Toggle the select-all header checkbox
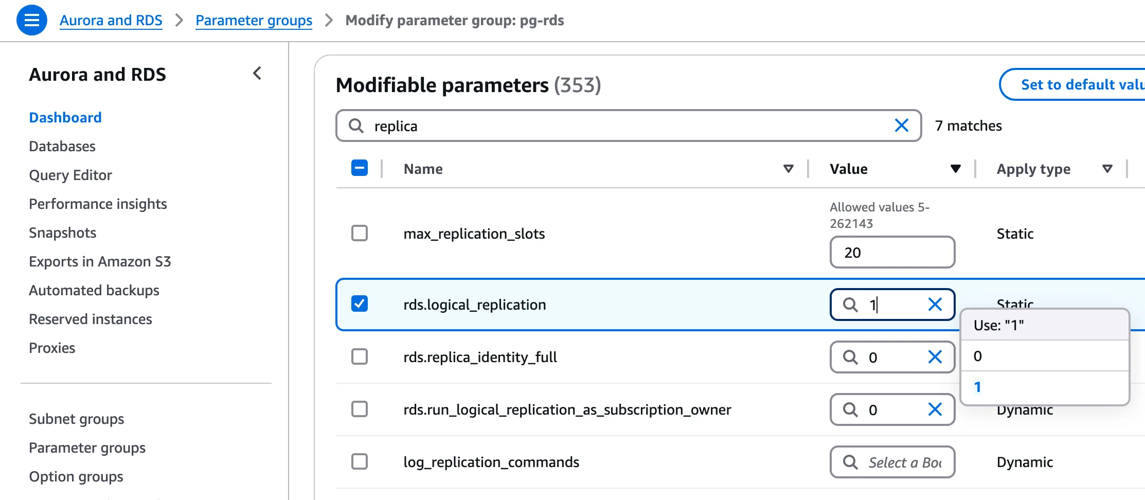Screen dimensions: 1145x500 360,168
